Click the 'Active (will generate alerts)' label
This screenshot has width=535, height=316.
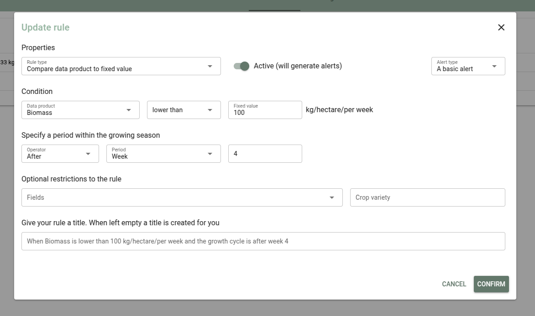point(298,66)
